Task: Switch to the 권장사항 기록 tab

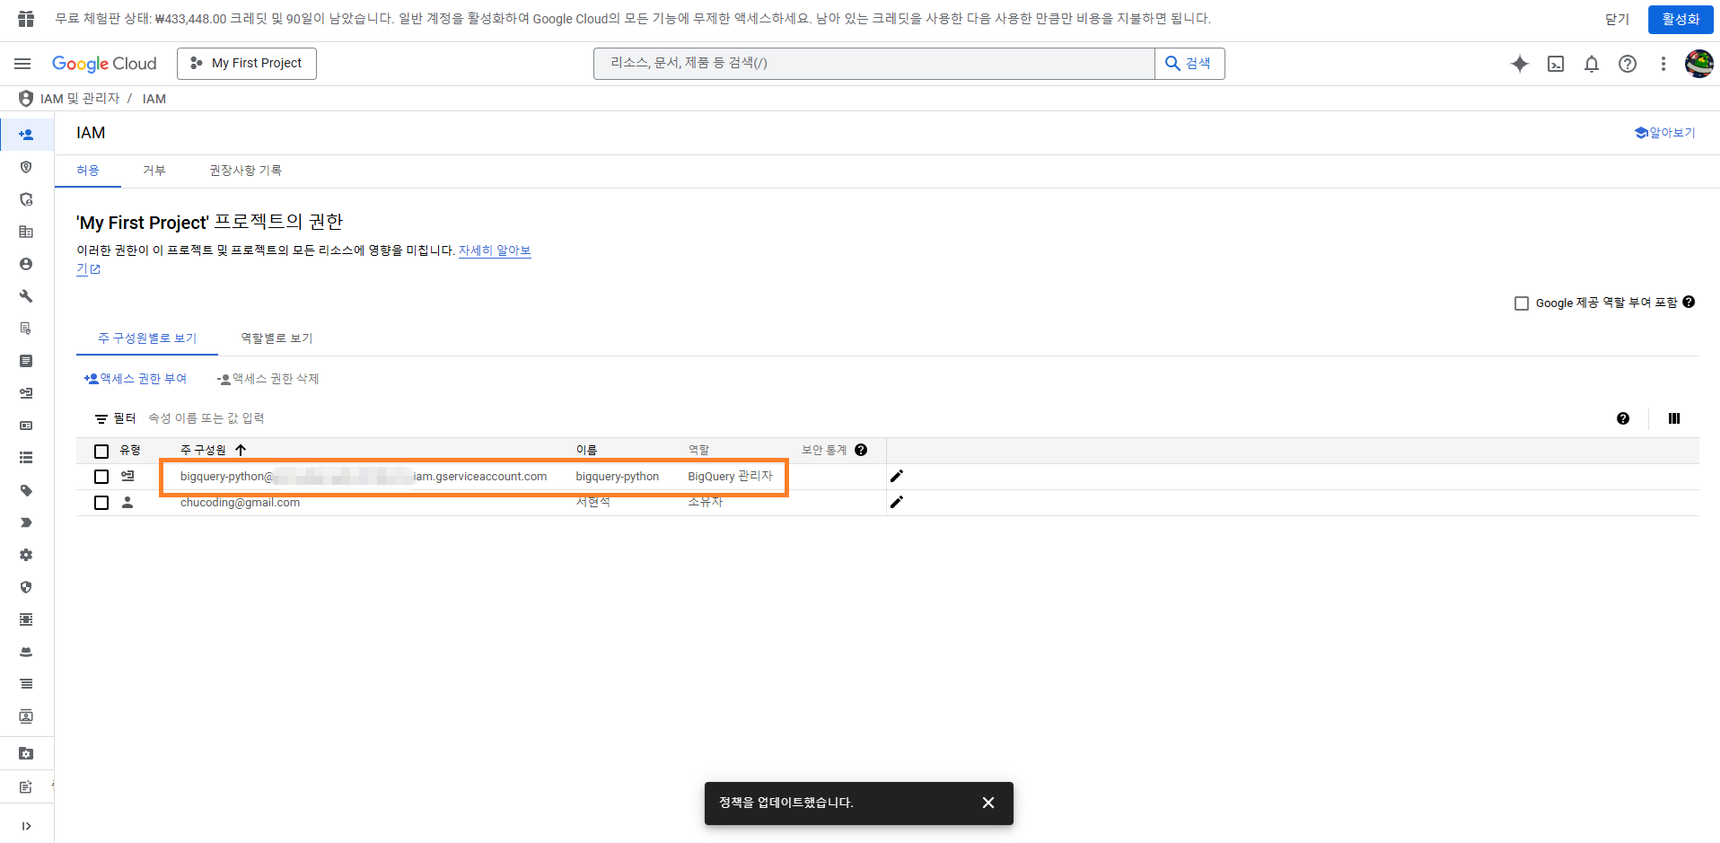Action: pos(245,171)
